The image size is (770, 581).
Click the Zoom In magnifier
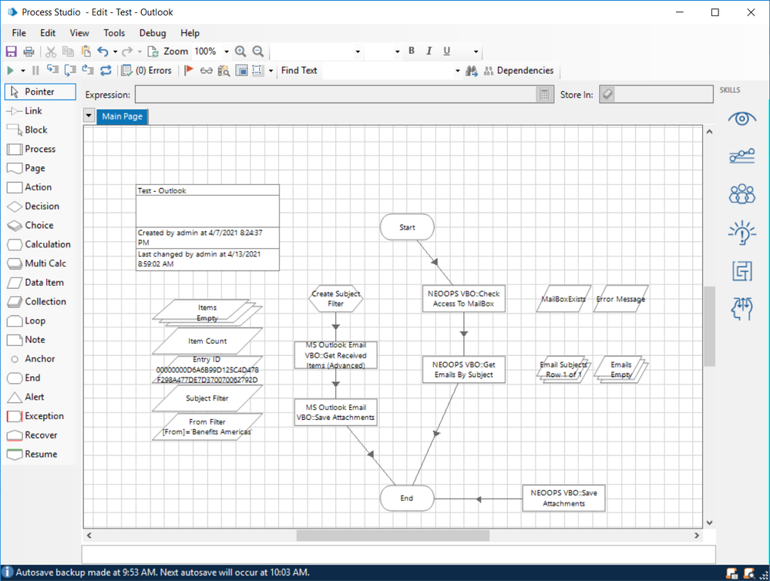(240, 52)
